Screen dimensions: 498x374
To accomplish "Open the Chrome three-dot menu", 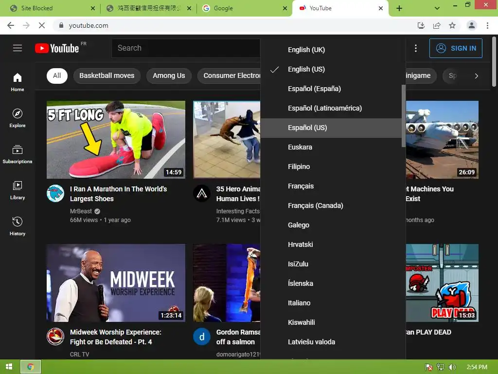I will pyautogui.click(x=487, y=25).
